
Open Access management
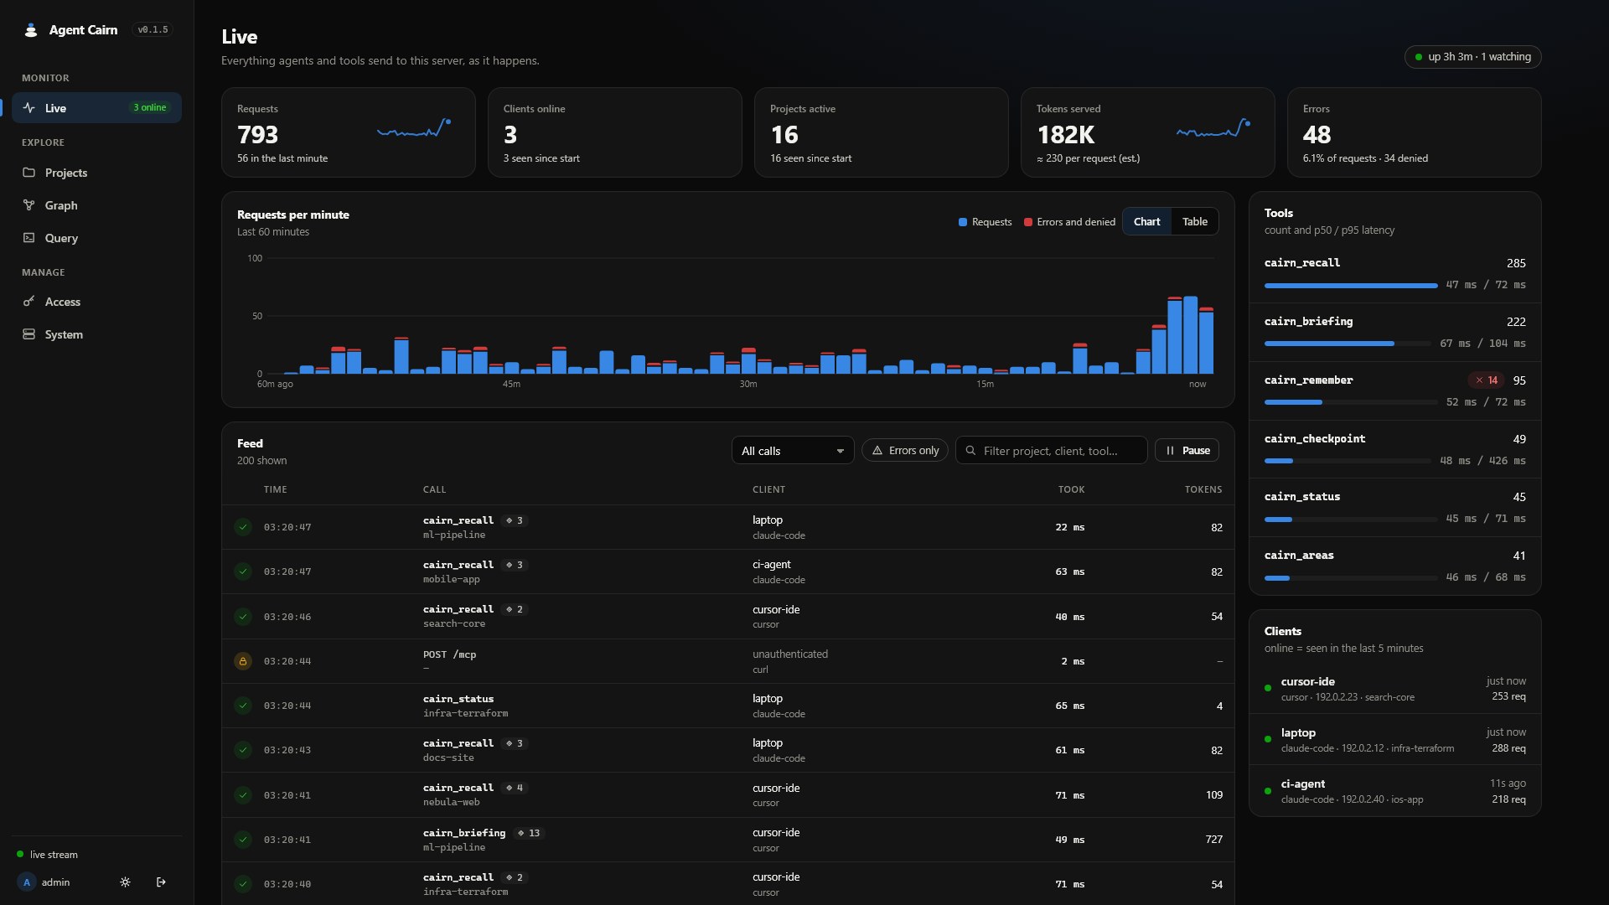coord(96,302)
